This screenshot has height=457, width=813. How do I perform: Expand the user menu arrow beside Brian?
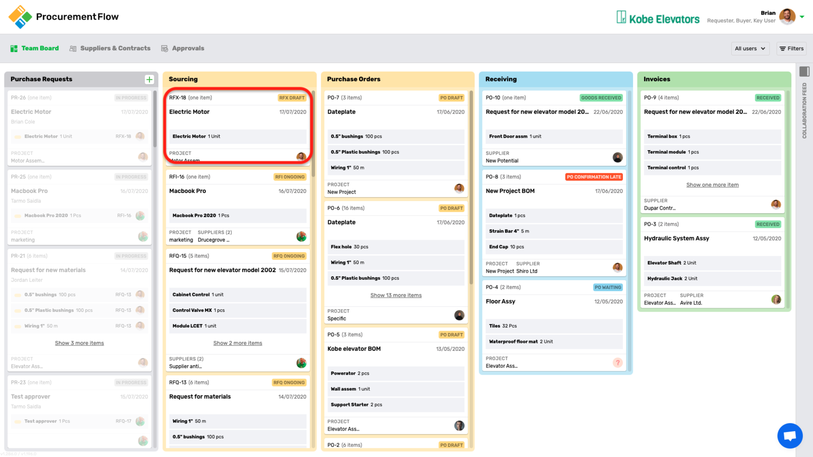click(802, 17)
